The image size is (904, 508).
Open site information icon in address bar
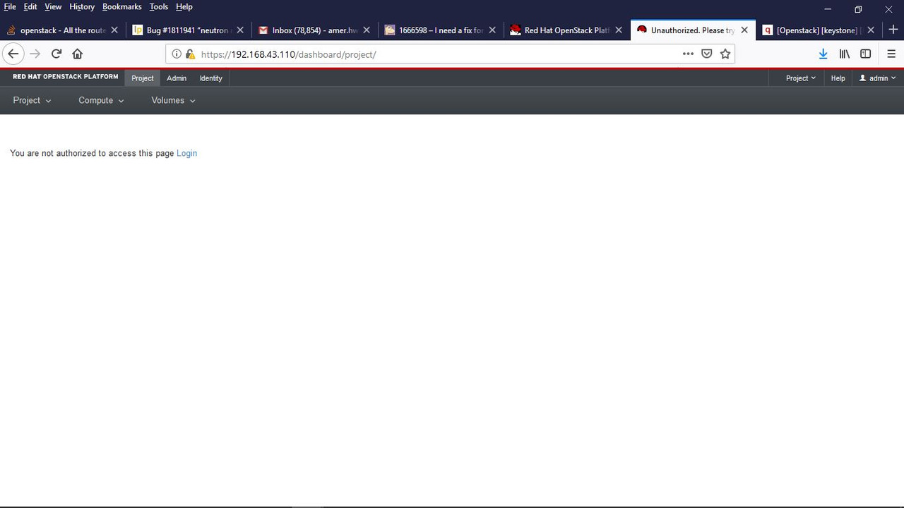click(x=177, y=54)
